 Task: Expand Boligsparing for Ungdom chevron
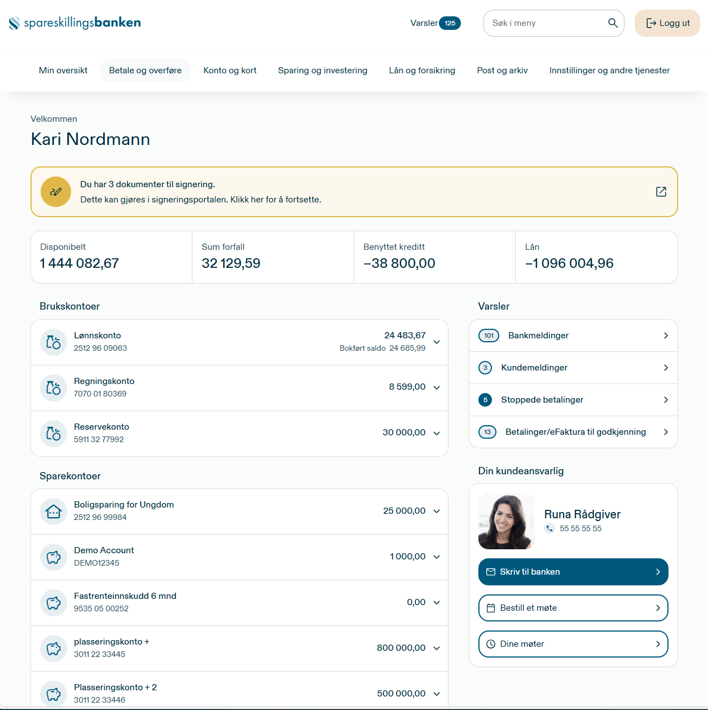click(x=437, y=511)
